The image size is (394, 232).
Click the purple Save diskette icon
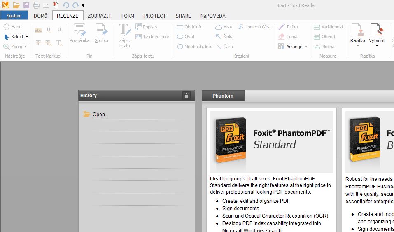26,5
